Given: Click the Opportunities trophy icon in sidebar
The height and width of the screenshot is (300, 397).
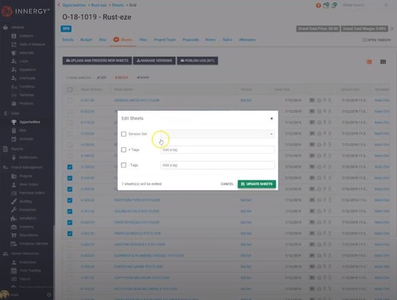Looking at the screenshot, I should tap(14, 122).
